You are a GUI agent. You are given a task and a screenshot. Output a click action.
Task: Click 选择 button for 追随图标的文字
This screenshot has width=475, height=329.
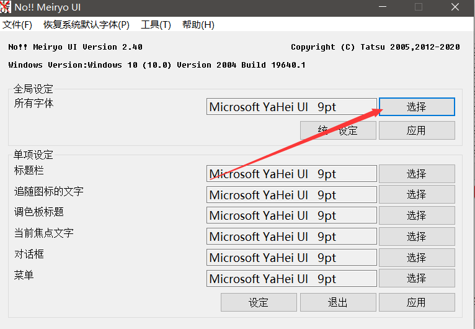pyautogui.click(x=417, y=194)
